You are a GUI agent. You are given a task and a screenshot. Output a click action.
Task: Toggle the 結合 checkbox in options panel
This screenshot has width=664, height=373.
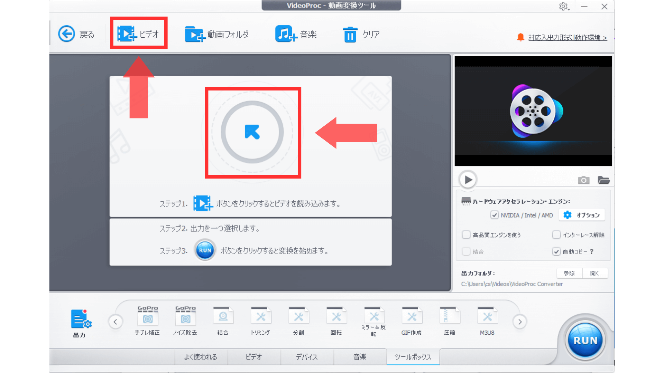pos(466,251)
